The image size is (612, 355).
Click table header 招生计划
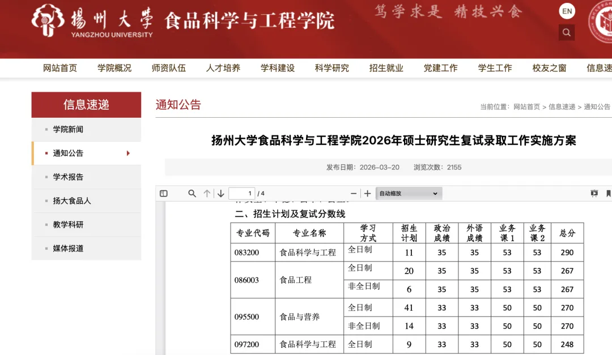409,233
